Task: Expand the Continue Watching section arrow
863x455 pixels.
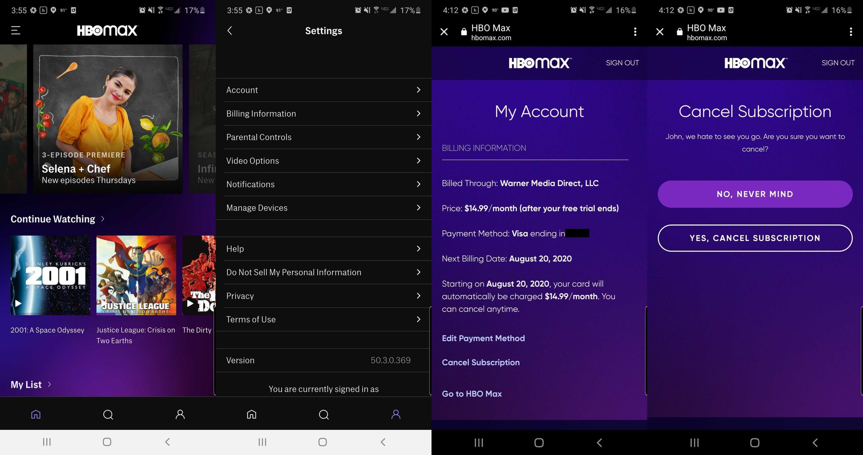Action: coord(103,219)
